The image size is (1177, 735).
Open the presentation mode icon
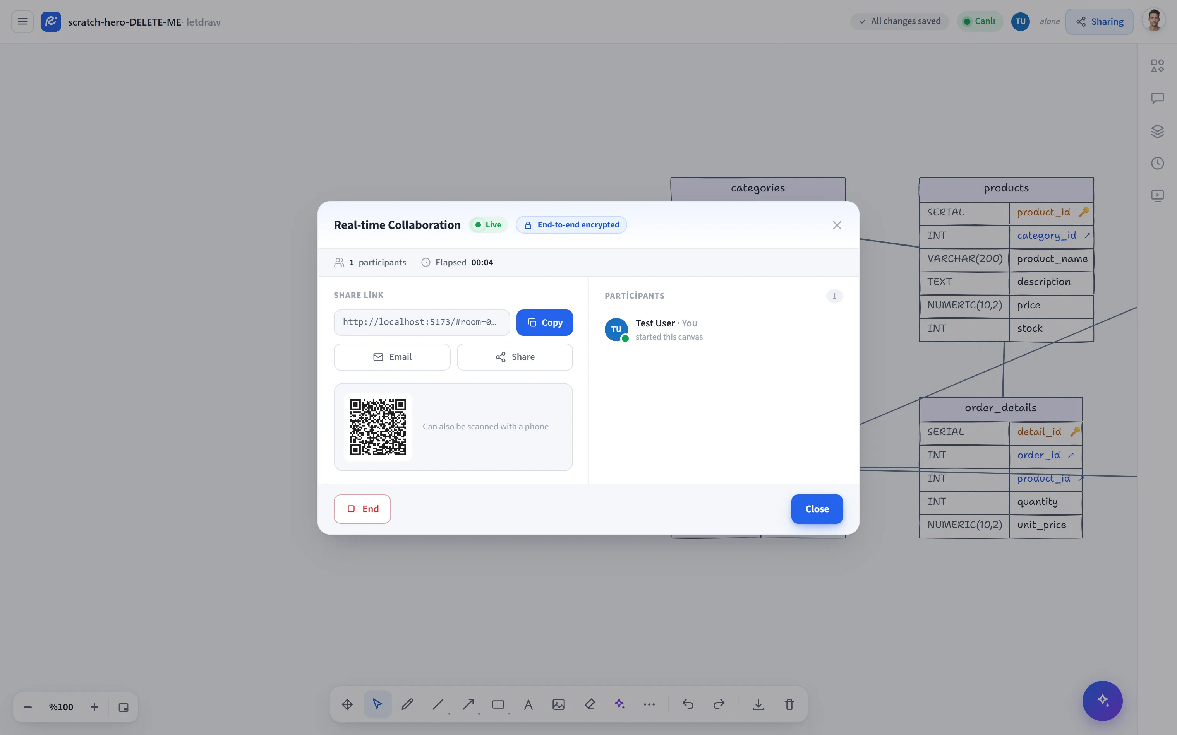coord(1157,196)
